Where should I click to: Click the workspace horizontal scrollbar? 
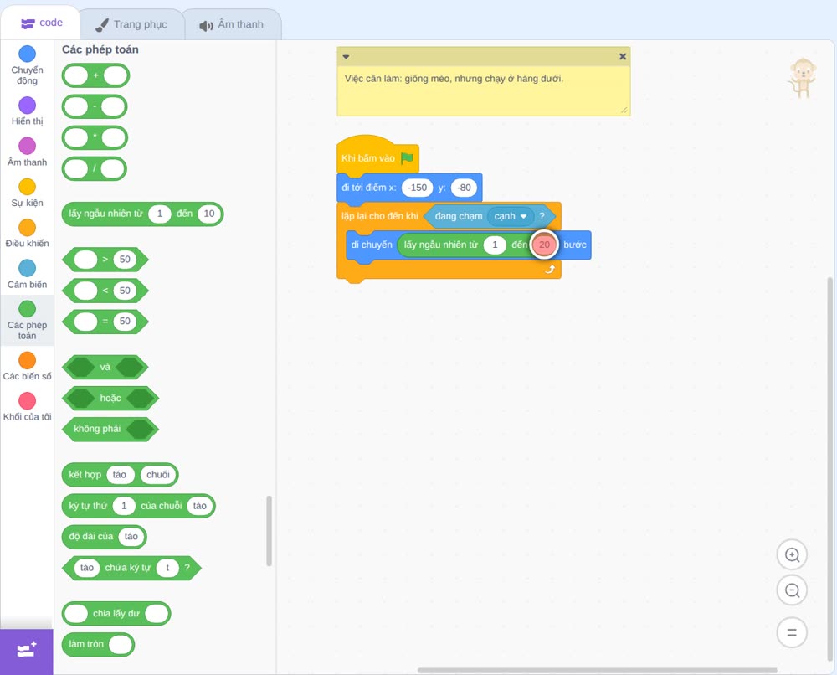(x=598, y=670)
